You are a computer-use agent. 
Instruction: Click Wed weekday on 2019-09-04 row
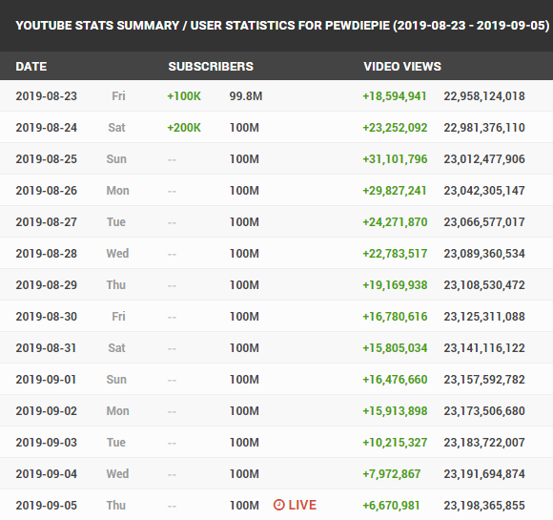point(117,473)
